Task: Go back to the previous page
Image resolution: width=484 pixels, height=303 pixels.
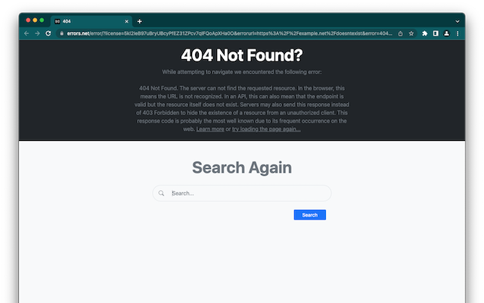Action: (x=26, y=33)
